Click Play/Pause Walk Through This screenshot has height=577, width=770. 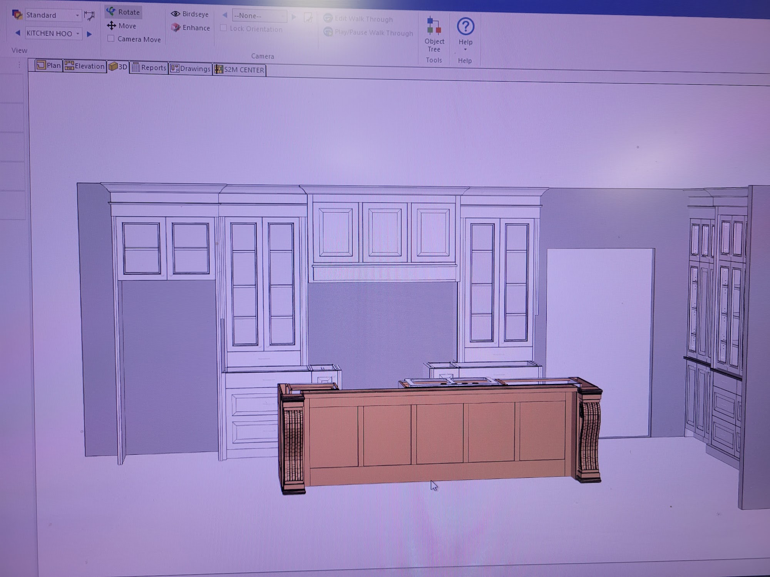(x=368, y=33)
